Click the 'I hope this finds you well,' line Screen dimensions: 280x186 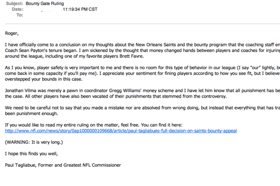(x=31, y=154)
